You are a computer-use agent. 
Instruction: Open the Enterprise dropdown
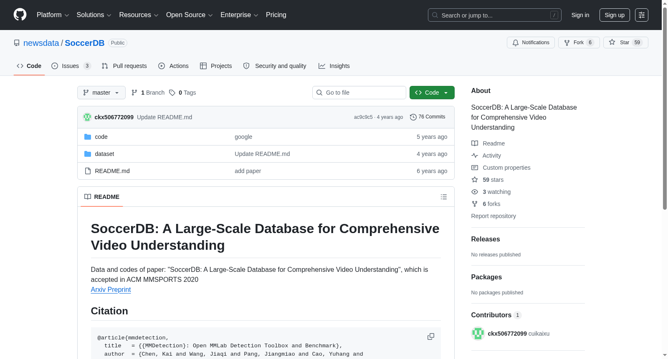[x=239, y=15]
